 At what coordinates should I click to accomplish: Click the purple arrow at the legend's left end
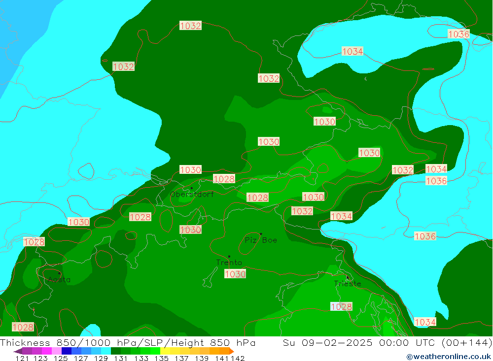click(x=18, y=351)
